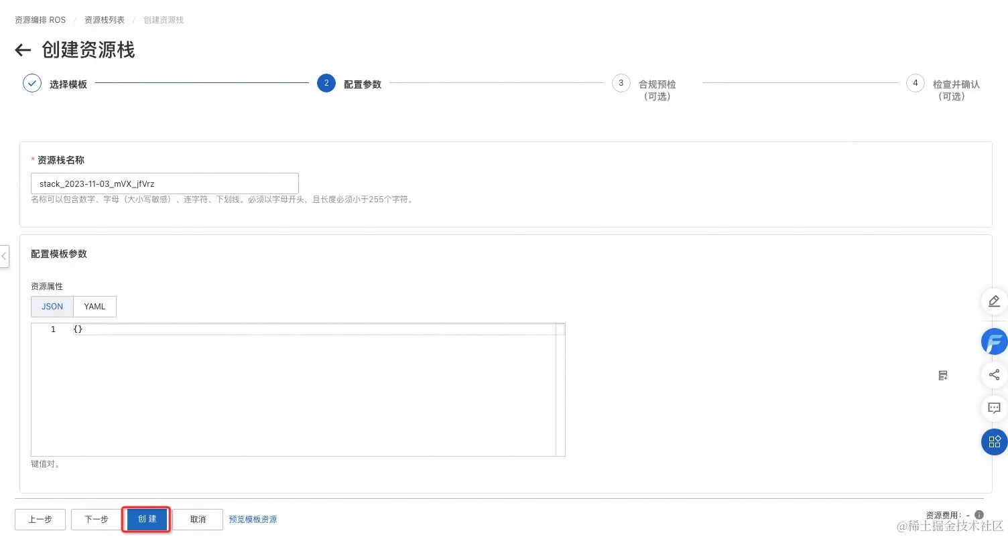Viewport: 1008px width, 537px height.
Task: Click the 创建资源栈 page title
Action: pyautogui.click(x=88, y=50)
